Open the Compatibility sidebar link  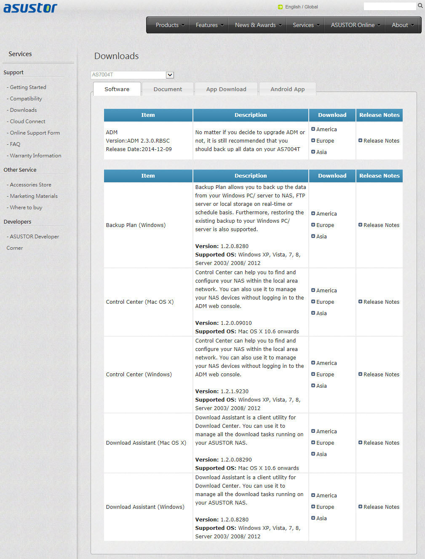[x=26, y=99]
